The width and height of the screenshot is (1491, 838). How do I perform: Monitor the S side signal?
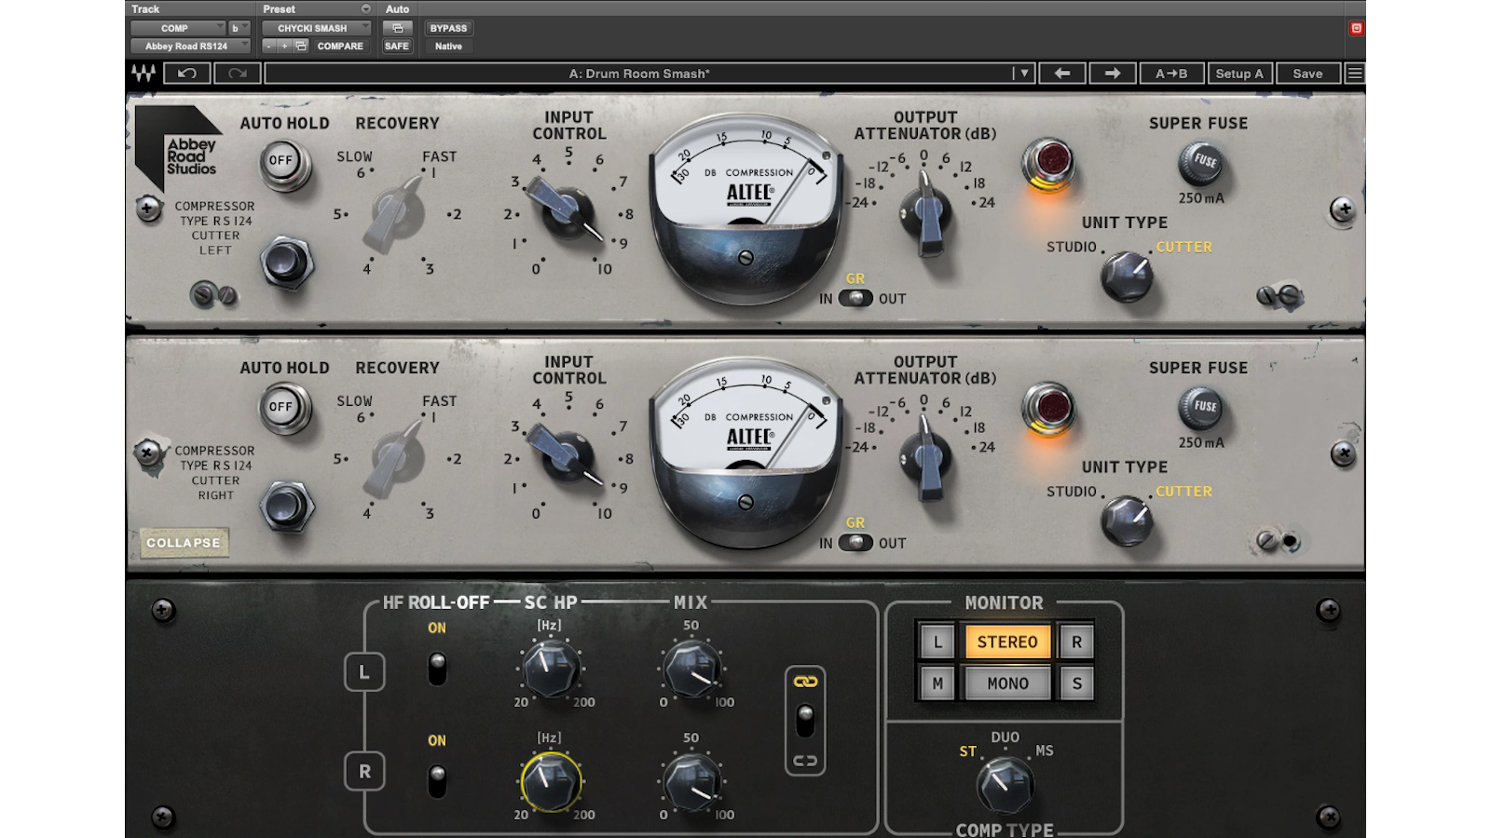[x=1076, y=683]
